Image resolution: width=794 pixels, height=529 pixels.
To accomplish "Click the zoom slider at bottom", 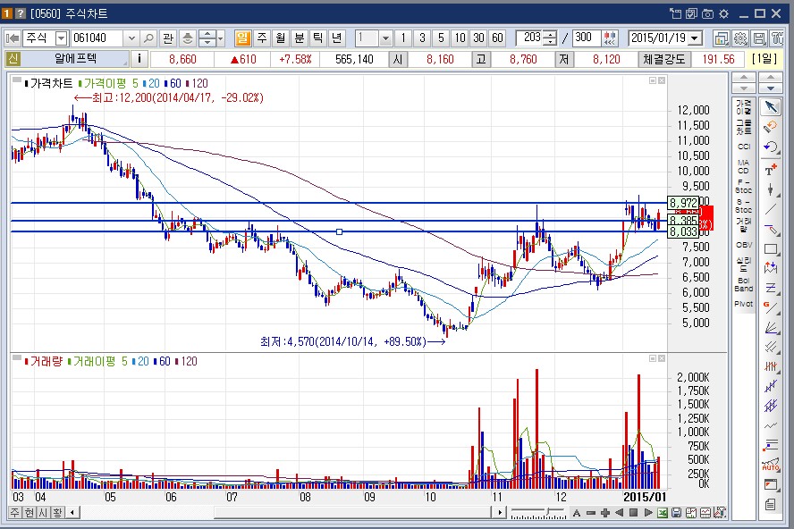I will pyautogui.click(x=537, y=513).
